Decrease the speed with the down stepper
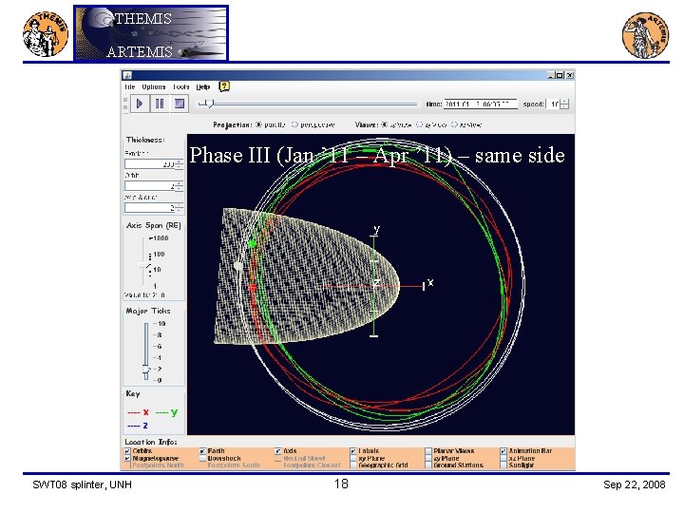Screen dimensions: 684x513 point(564,106)
